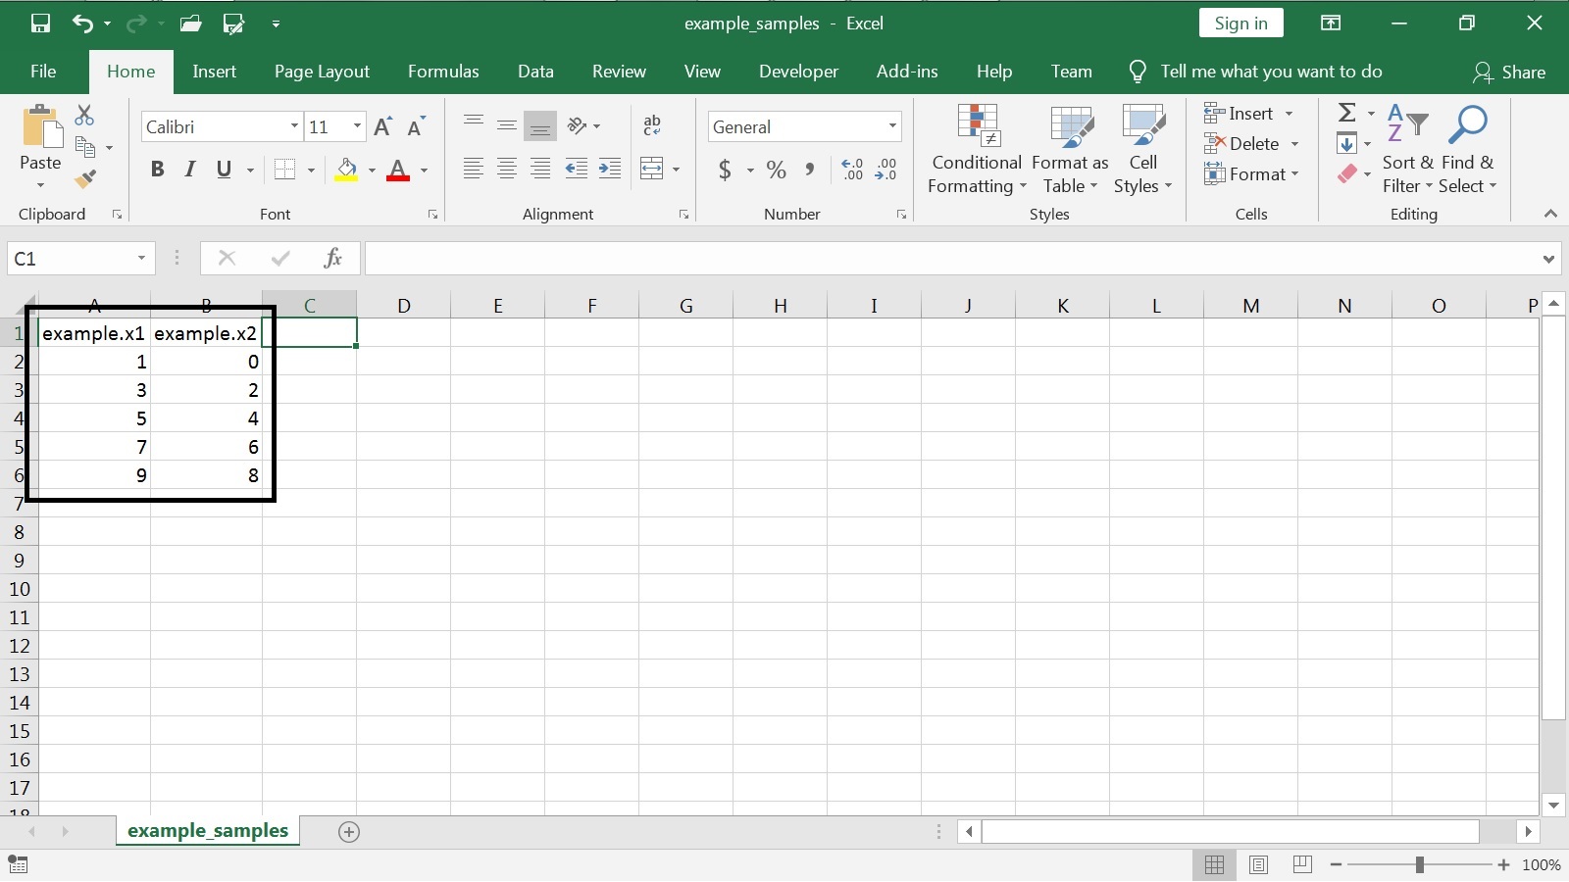
Task: Apply bold formatting
Action: point(158,169)
